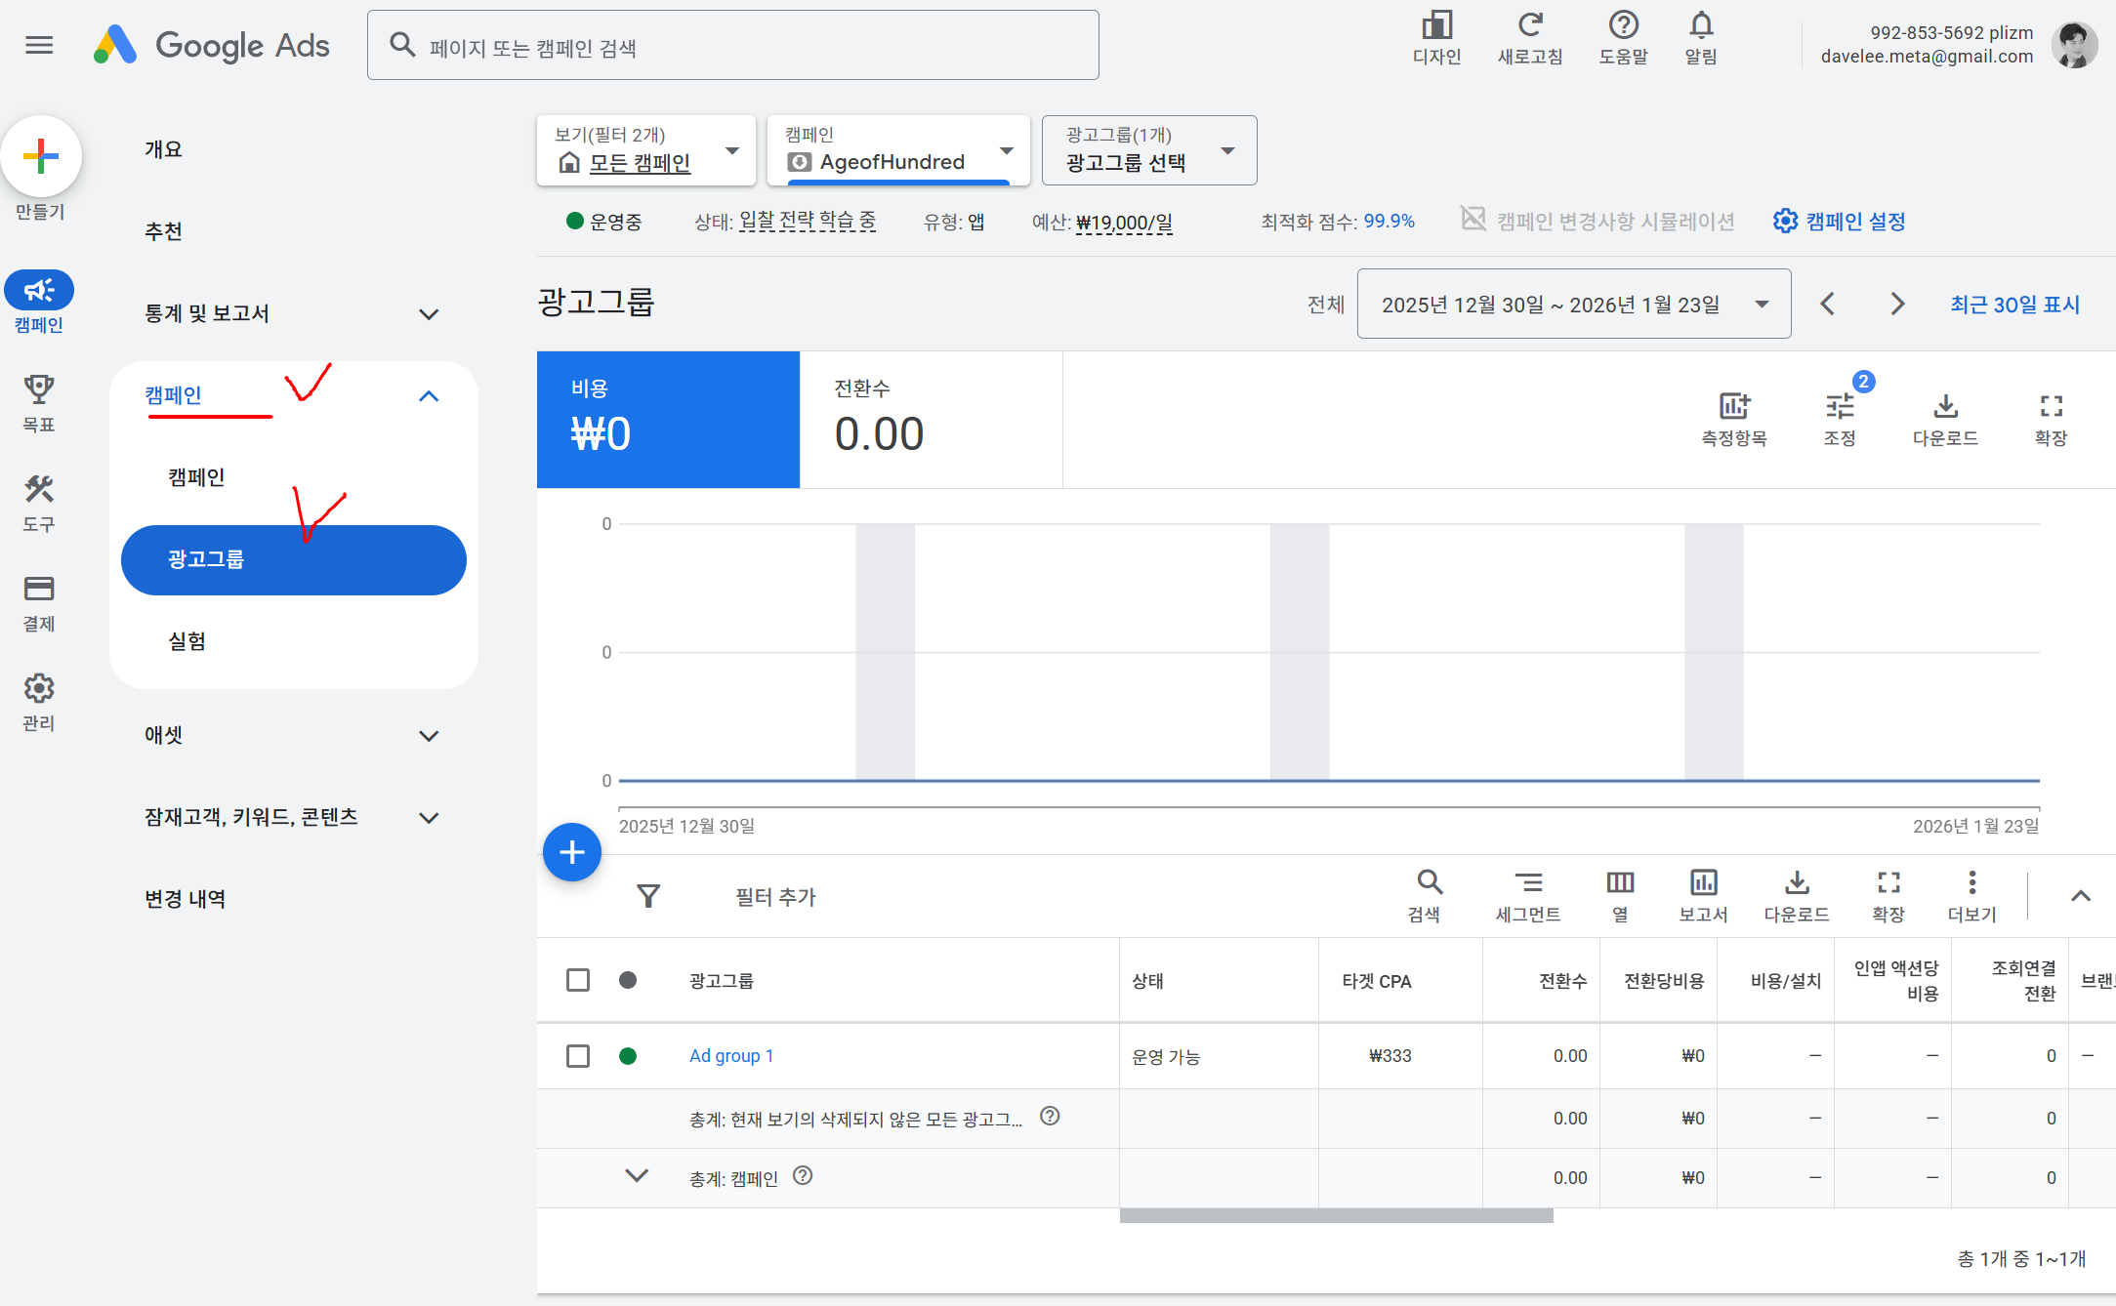The height and width of the screenshot is (1306, 2116).
Task: Open 변경 내역 in the side menu
Action: pyautogui.click(x=186, y=899)
